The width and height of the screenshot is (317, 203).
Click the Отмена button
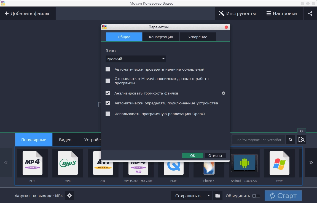215,155
